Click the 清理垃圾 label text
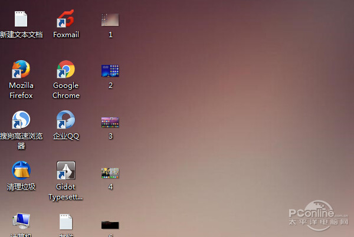 (21, 187)
